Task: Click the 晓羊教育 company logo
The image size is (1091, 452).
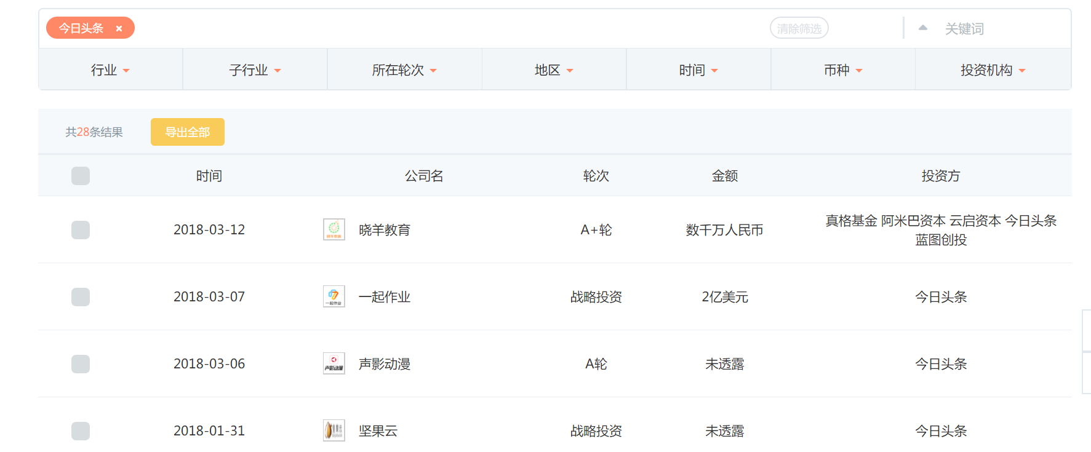Action: coord(334,229)
